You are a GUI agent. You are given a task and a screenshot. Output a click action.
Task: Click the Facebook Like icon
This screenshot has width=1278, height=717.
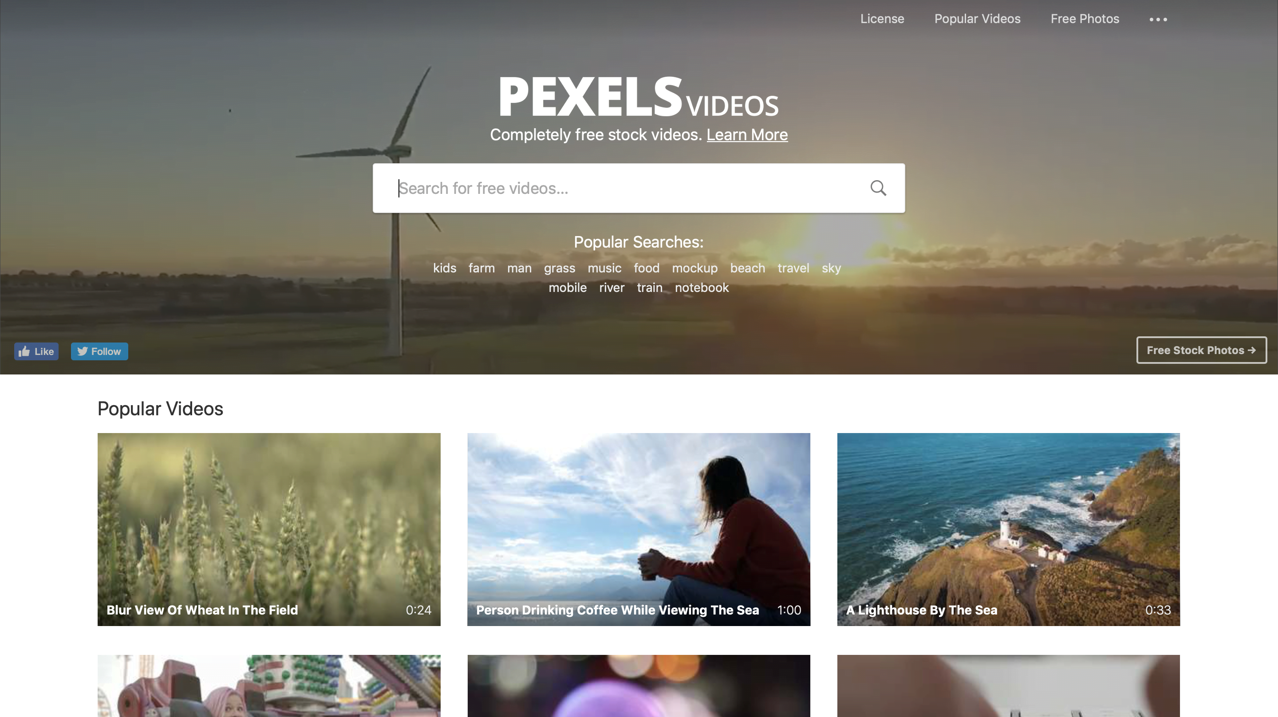[37, 351]
